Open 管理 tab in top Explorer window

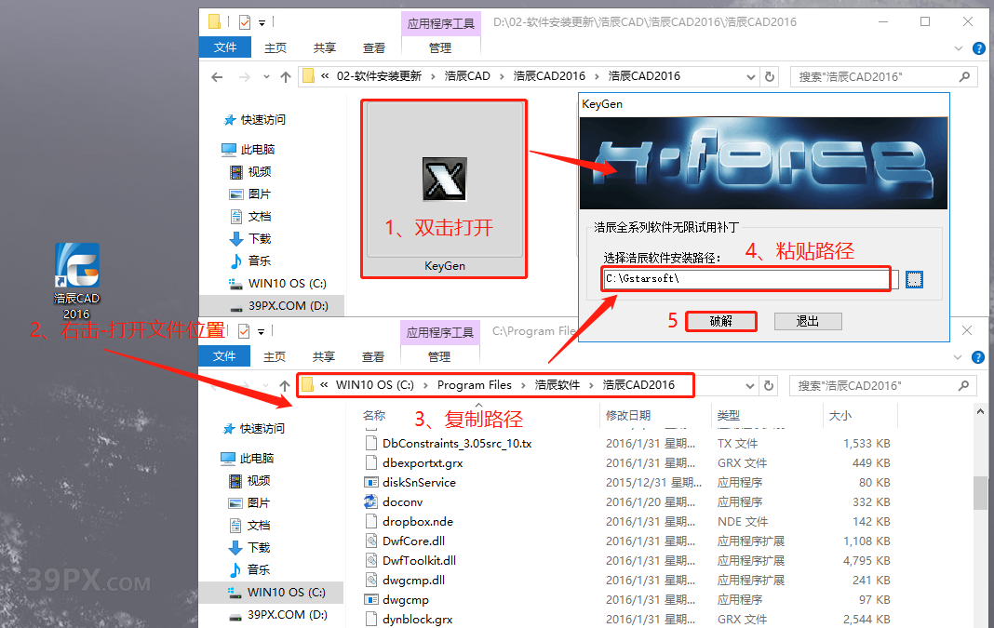440,47
